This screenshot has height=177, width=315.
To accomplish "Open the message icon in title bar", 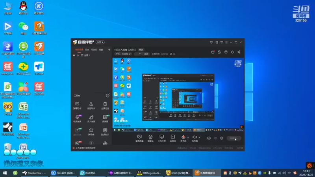I will click(211, 42).
